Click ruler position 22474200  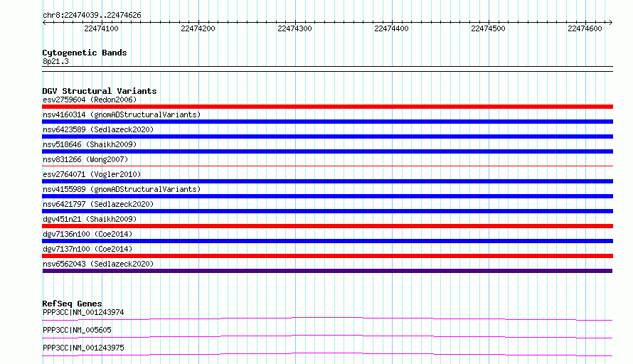(x=198, y=28)
